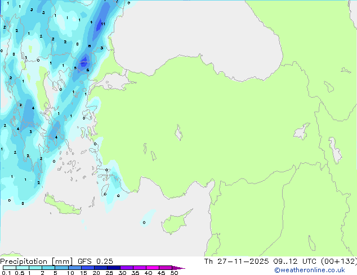Viewport: 357px width, 275px height.
Task: Click the 'Precipitation [mm]' title text
Action: 37,262
